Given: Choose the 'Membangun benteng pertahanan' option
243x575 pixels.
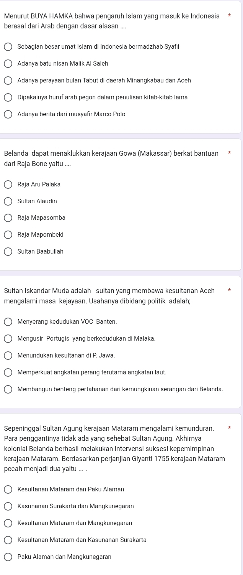Looking at the screenshot, I should [8, 389].
